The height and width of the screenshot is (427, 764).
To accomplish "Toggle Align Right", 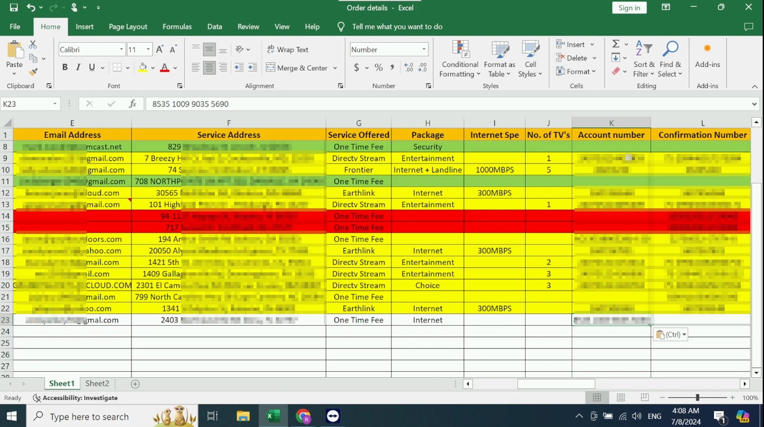I will point(223,67).
